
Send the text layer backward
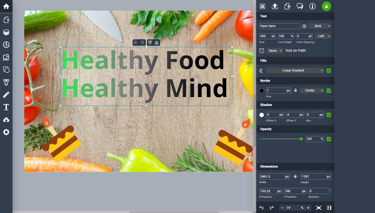coord(150,42)
